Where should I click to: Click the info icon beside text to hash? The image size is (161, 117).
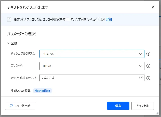148,78
